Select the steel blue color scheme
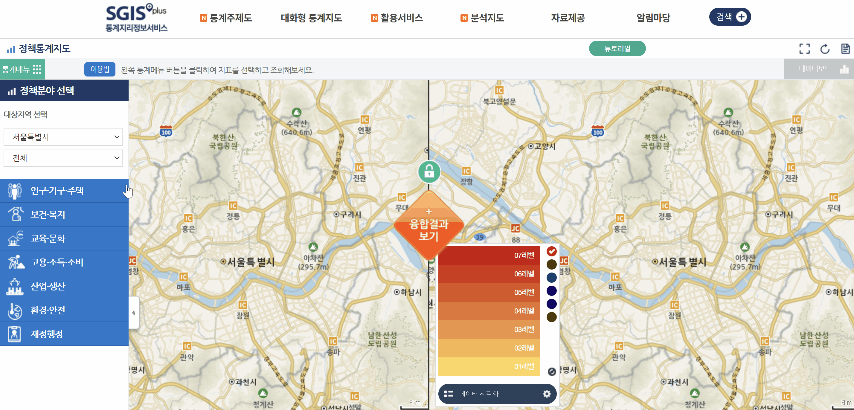The image size is (854, 410). tap(551, 277)
